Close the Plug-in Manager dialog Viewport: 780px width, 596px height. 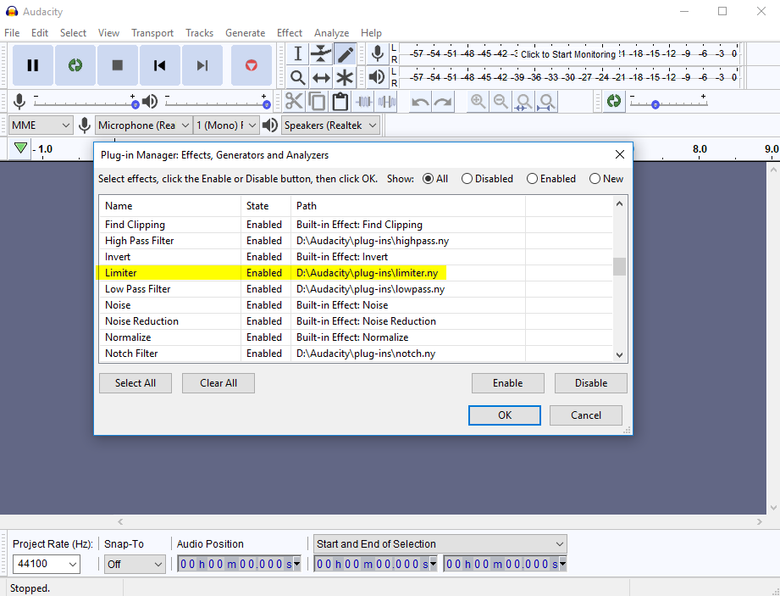[x=620, y=155]
